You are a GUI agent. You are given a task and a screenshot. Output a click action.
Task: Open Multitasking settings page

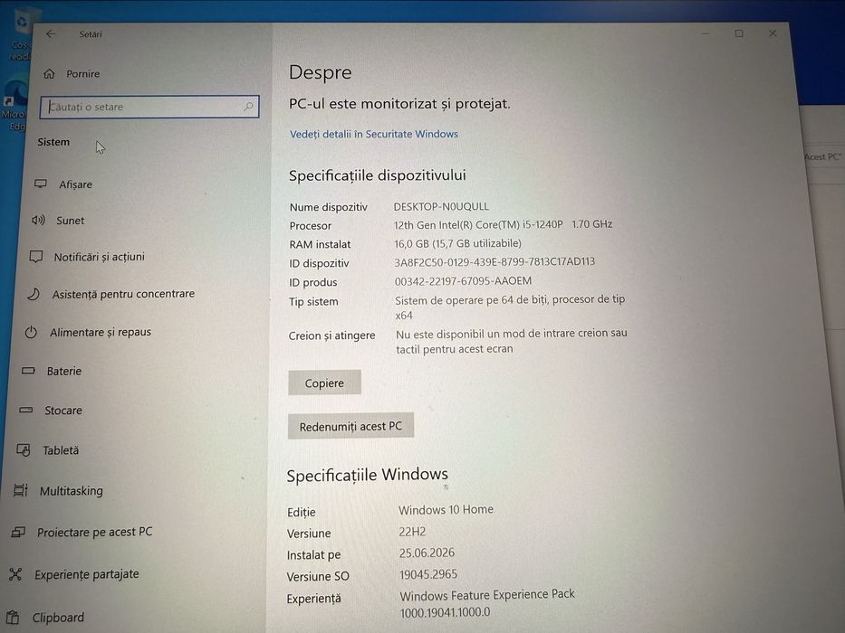[x=72, y=491]
